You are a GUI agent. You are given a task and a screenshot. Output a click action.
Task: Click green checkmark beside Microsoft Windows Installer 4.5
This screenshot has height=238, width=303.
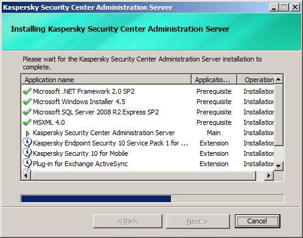click(27, 102)
